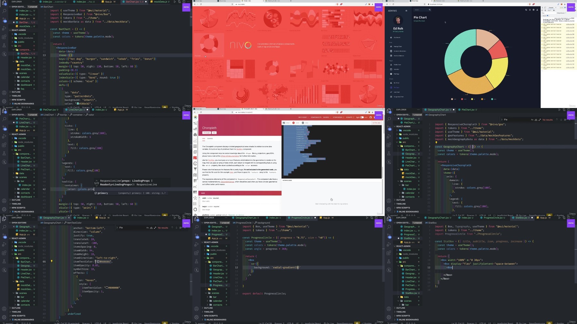This screenshot has height=324, width=577.
Task: Open the Default levels dropdown in DevTools
Action: point(561,13)
